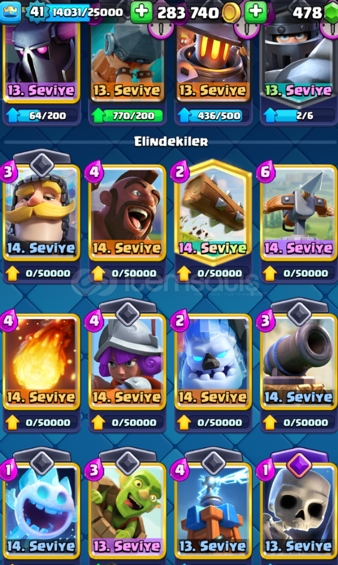This screenshot has width=338, height=565.
Task: Open the X-Bow card
Action: point(298,212)
